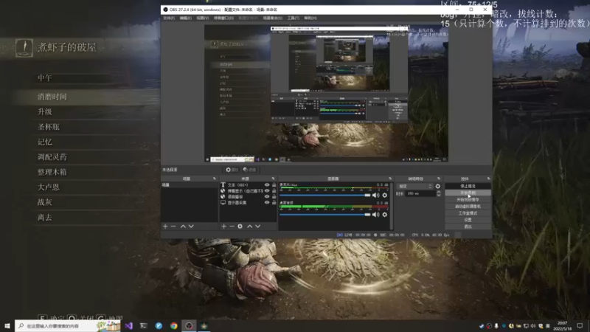Screen dimensions: 590x332
Task: Toggle visibility of 弹幕显示 source
Action: pyautogui.click(x=267, y=191)
